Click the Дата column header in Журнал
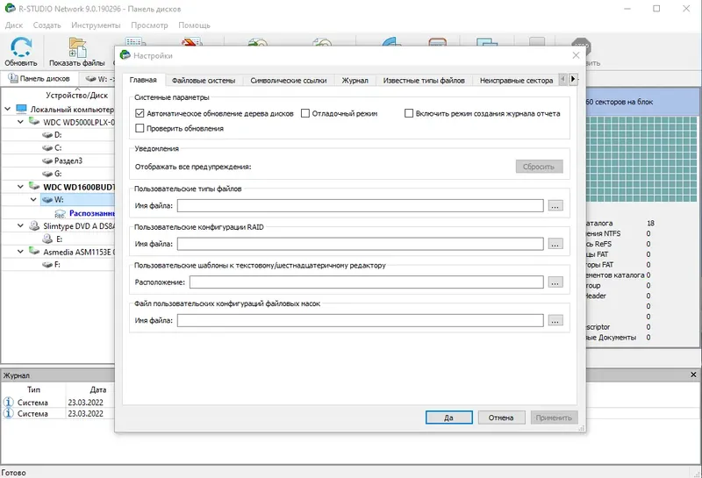Image resolution: width=702 pixels, height=478 pixels. [x=97, y=389]
